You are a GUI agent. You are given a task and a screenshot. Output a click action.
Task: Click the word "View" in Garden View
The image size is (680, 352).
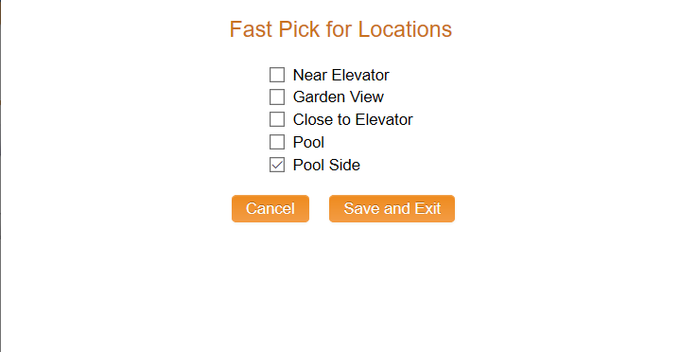pyautogui.click(x=367, y=97)
